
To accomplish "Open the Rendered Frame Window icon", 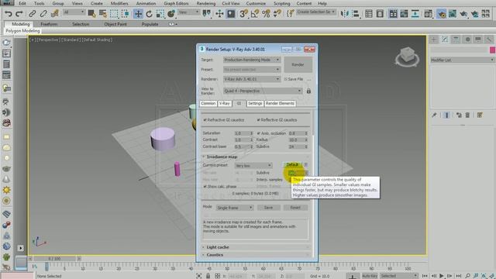I will tap(453, 14).
